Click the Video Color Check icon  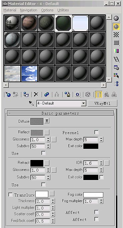click(116, 51)
